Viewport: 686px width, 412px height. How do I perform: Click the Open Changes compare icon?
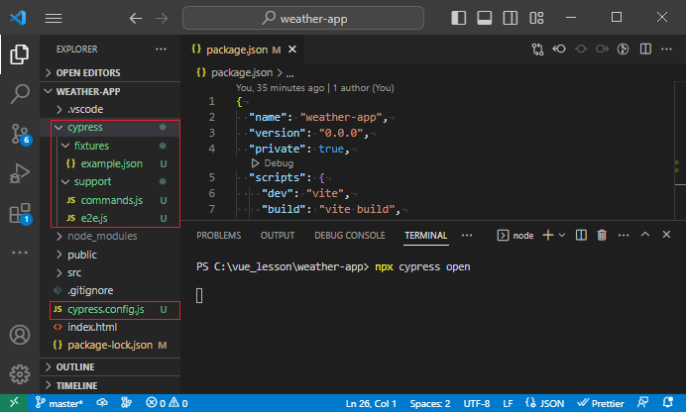537,49
